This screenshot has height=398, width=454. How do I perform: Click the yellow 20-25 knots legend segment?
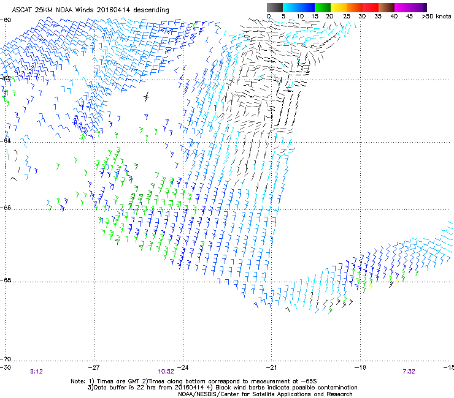339,7
